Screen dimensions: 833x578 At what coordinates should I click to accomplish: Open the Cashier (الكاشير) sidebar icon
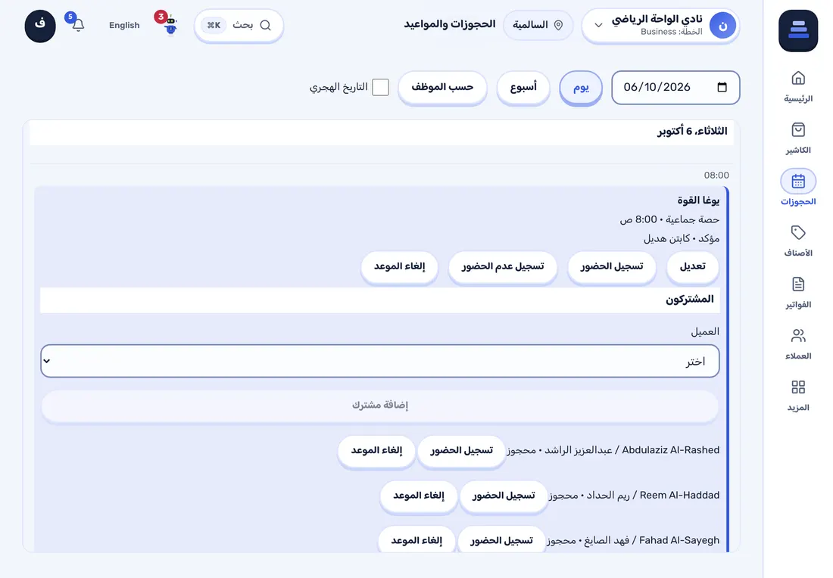[x=798, y=130]
